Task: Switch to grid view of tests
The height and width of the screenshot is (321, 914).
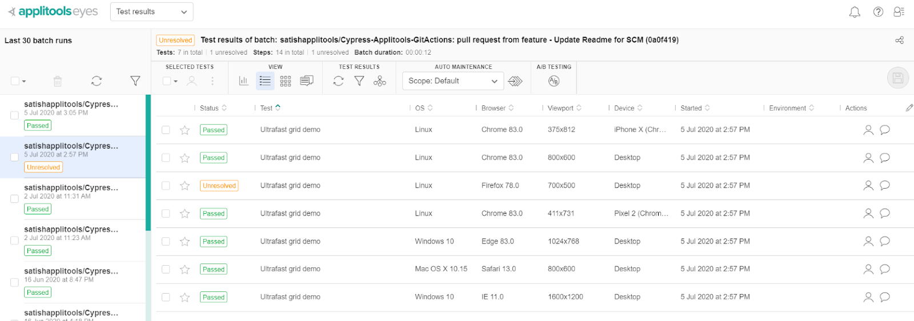Action: (x=286, y=81)
